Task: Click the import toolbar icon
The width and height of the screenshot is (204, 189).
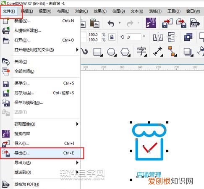Action: (167, 23)
